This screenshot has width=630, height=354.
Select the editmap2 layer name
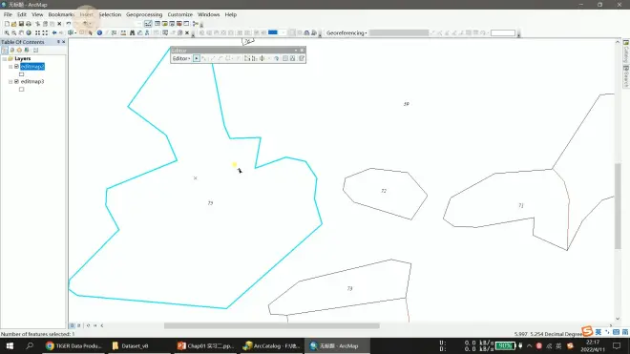(x=32, y=66)
